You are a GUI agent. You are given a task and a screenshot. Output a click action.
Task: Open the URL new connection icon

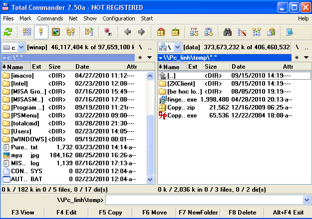209,32
